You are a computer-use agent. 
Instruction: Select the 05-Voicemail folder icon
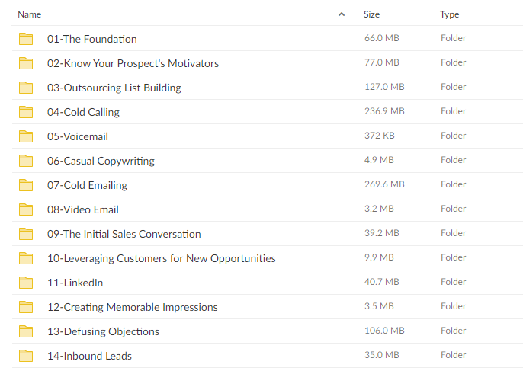point(26,136)
